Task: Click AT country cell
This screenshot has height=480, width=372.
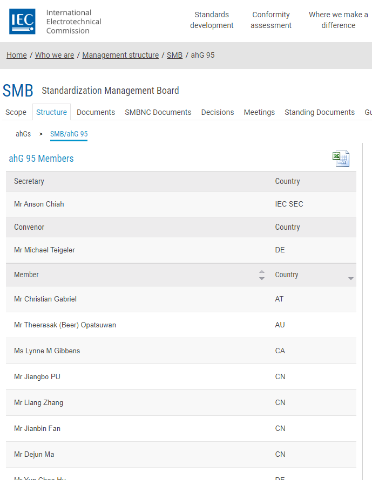Action: click(279, 299)
